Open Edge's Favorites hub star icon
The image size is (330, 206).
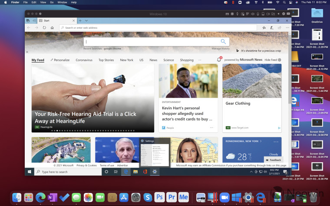click(264, 28)
